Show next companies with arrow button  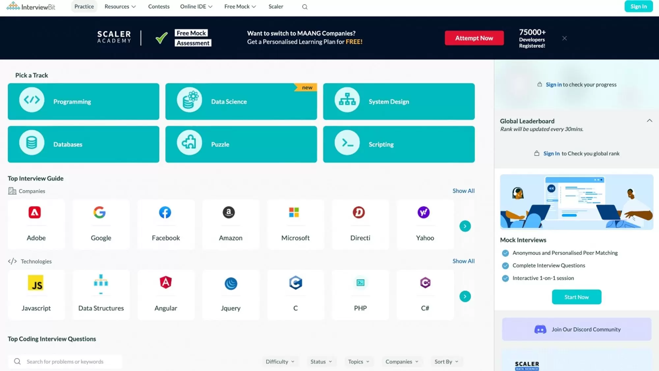click(x=465, y=226)
